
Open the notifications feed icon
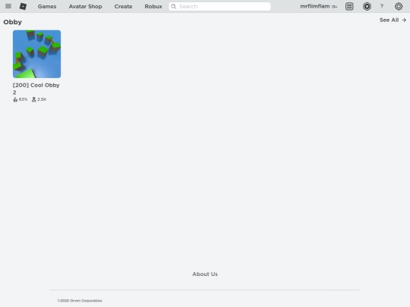pyautogui.click(x=349, y=6)
